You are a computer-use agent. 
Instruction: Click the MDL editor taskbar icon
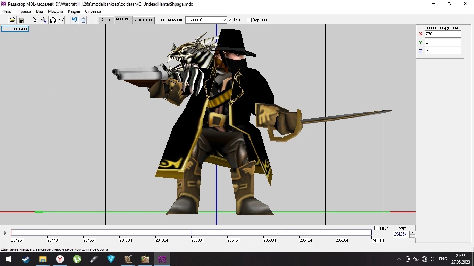click(162, 259)
